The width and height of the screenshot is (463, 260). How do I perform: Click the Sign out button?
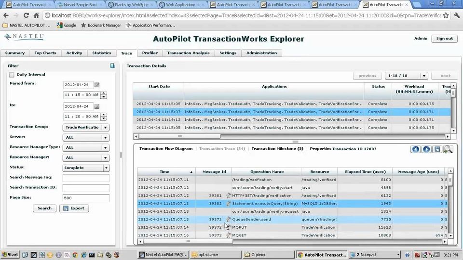444,39
